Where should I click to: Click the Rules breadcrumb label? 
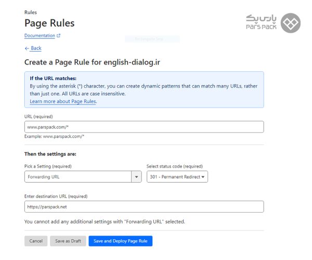pos(30,12)
